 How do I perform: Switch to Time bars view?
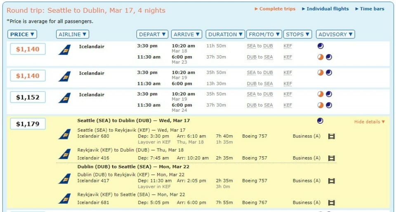tap(370, 9)
